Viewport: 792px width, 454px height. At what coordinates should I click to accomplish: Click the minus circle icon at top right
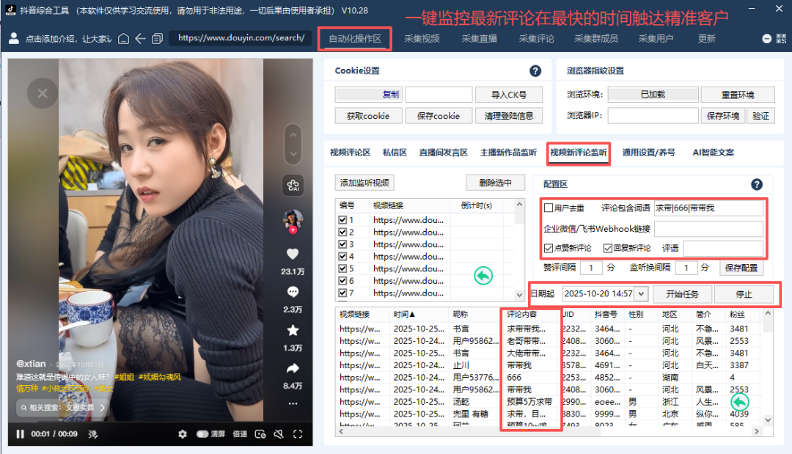pyautogui.click(x=767, y=39)
